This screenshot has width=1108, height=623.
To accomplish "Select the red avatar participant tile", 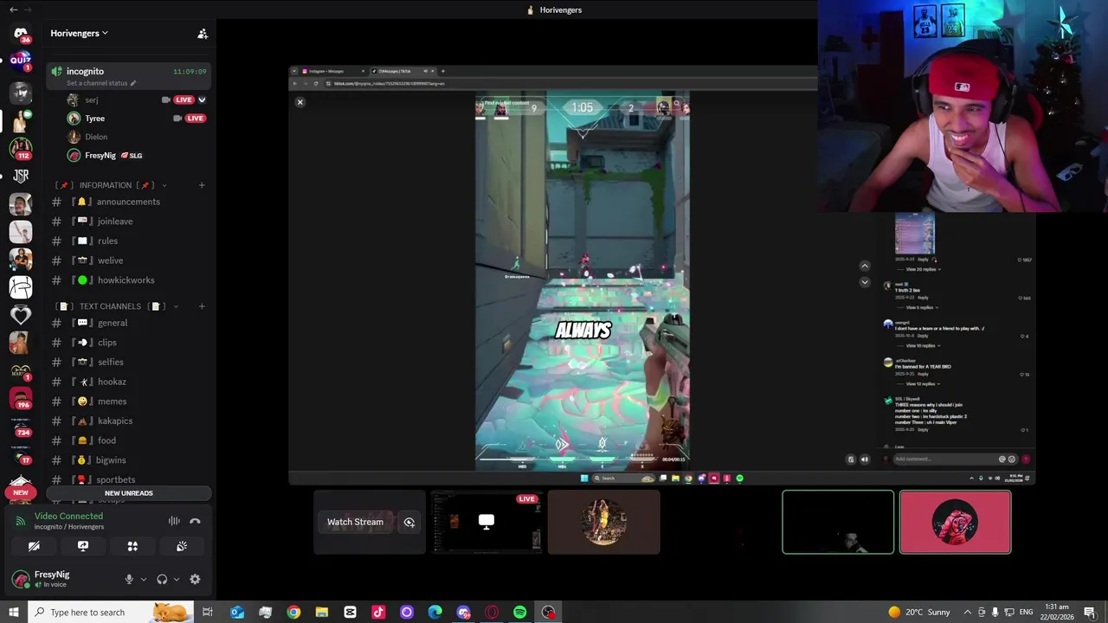I will coord(955,522).
